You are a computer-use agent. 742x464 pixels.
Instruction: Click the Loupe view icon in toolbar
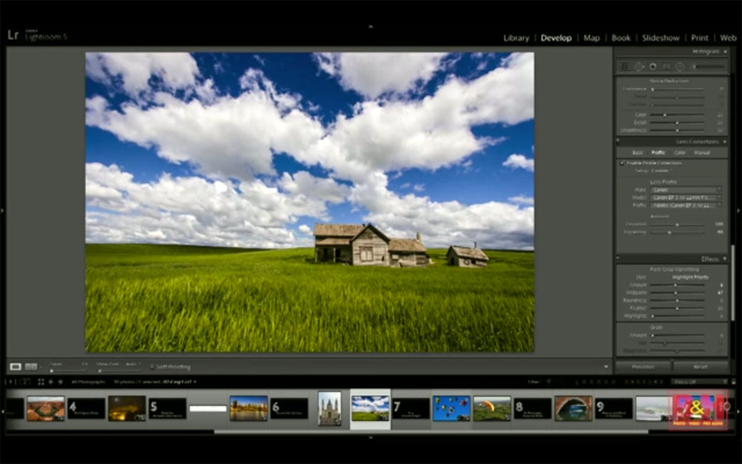click(15, 367)
